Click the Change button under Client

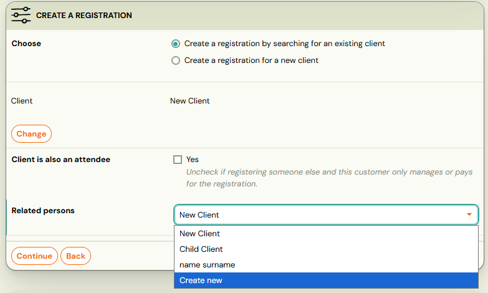31,134
